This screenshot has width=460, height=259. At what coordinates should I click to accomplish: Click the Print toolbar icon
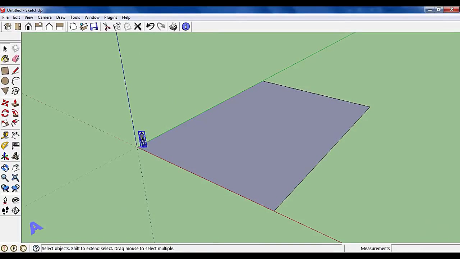pyautogui.click(x=173, y=26)
